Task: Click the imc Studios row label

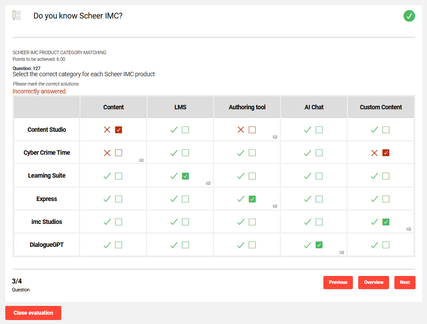Action: point(47,222)
